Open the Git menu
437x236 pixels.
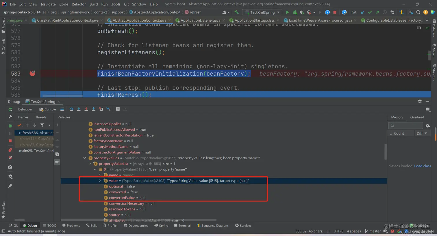126,4
